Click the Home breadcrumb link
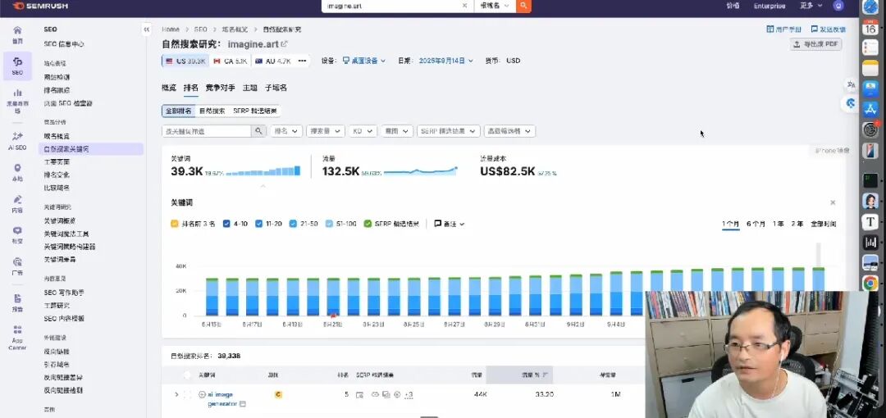The image size is (886, 418). 170,30
